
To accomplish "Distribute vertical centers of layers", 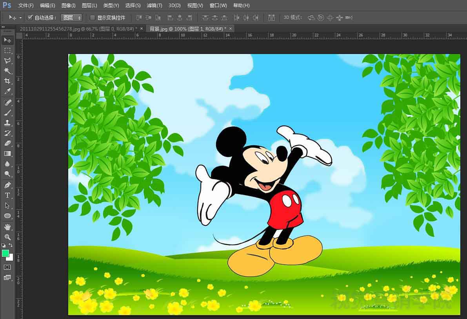I will click(x=215, y=18).
